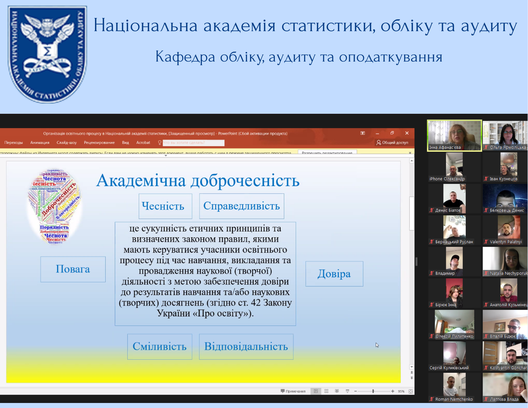Go to previous slide double-arrow icon

pos(412,372)
